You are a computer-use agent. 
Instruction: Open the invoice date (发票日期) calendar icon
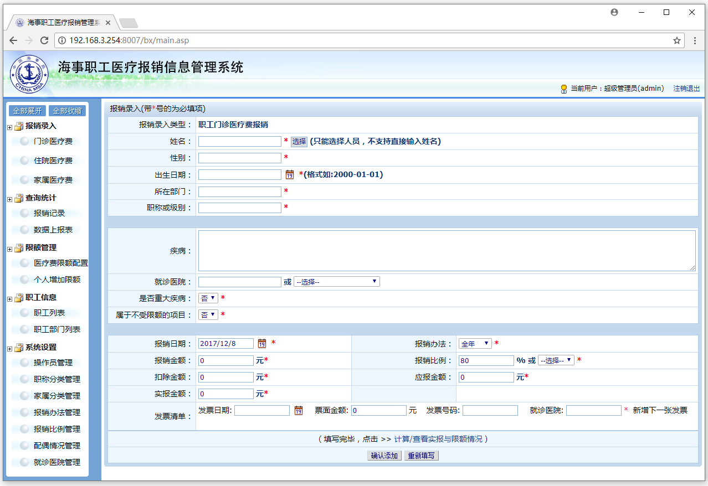(x=299, y=411)
